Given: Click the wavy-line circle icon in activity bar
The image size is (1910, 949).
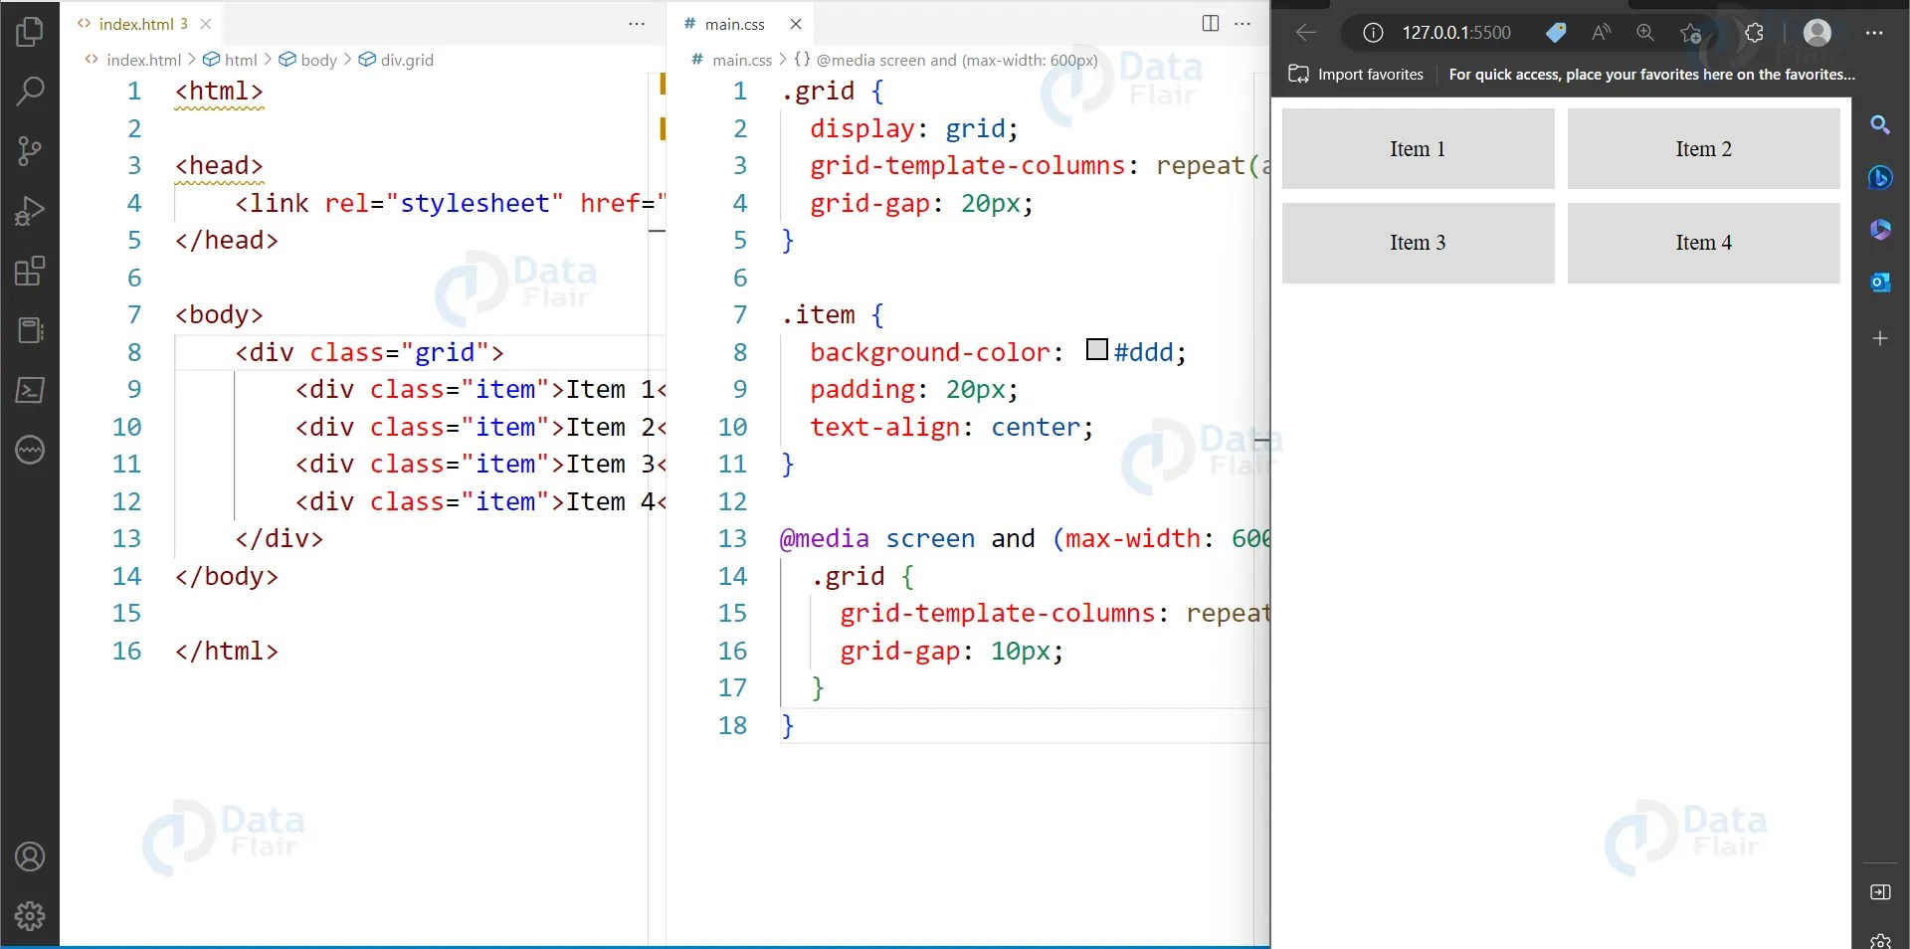Looking at the screenshot, I should 30,450.
